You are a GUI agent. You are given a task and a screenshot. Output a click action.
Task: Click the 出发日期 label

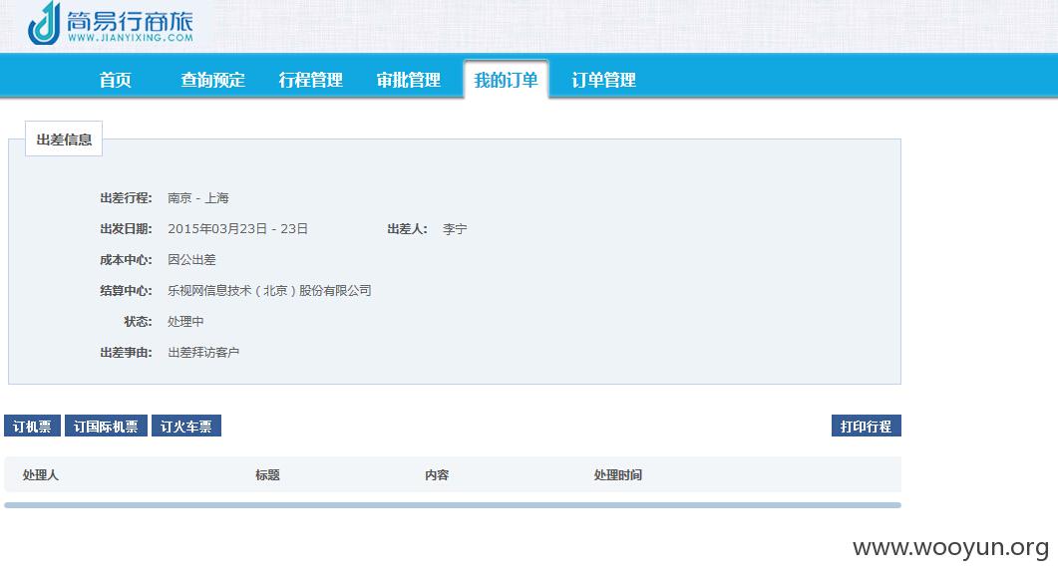(x=127, y=229)
